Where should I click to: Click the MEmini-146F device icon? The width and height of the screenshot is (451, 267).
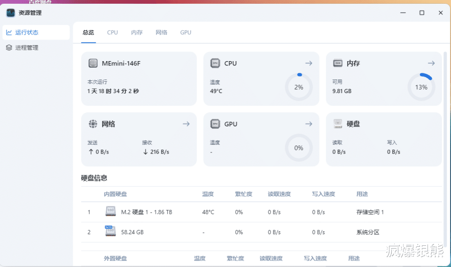tap(93, 63)
